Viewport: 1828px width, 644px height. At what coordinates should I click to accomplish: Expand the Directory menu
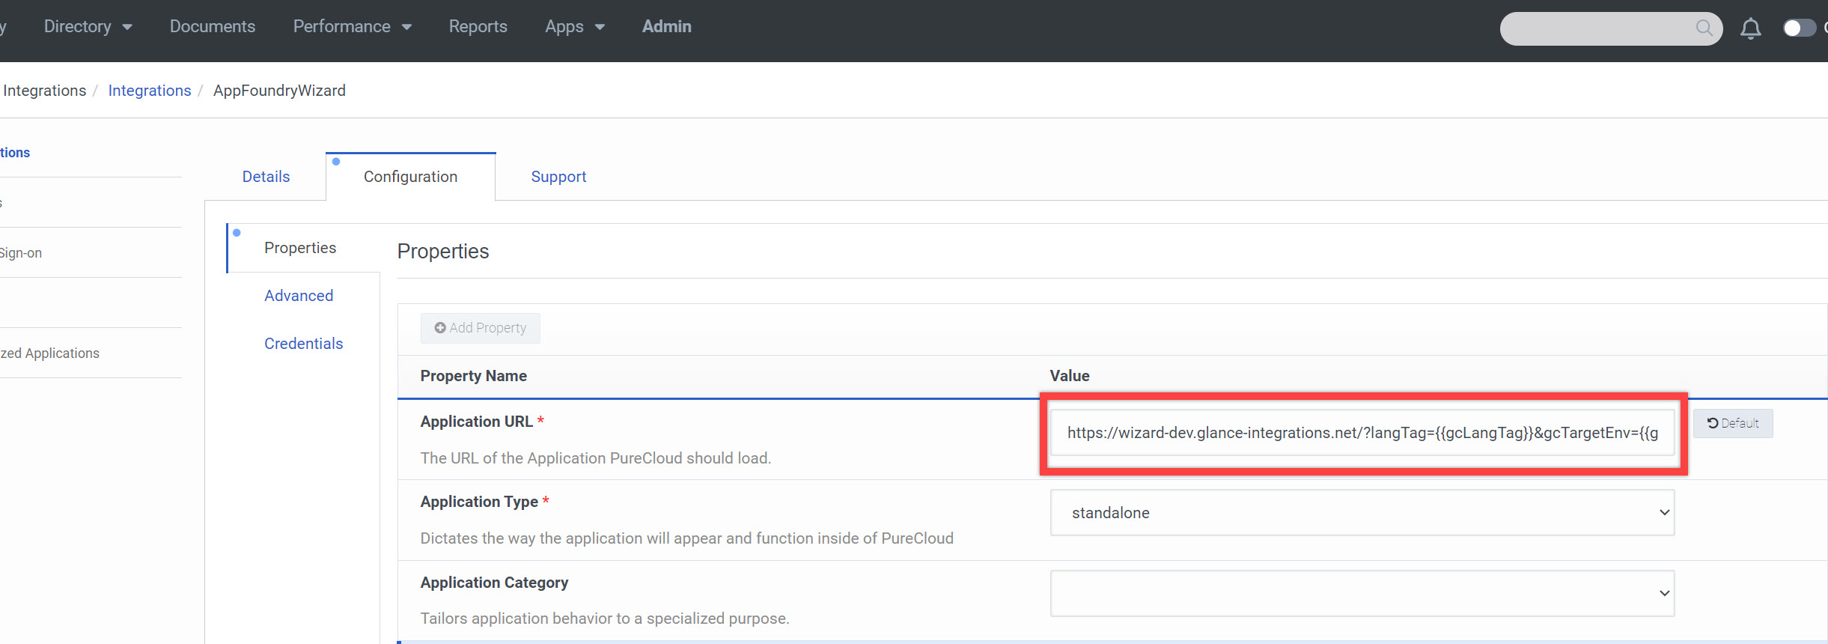88,27
